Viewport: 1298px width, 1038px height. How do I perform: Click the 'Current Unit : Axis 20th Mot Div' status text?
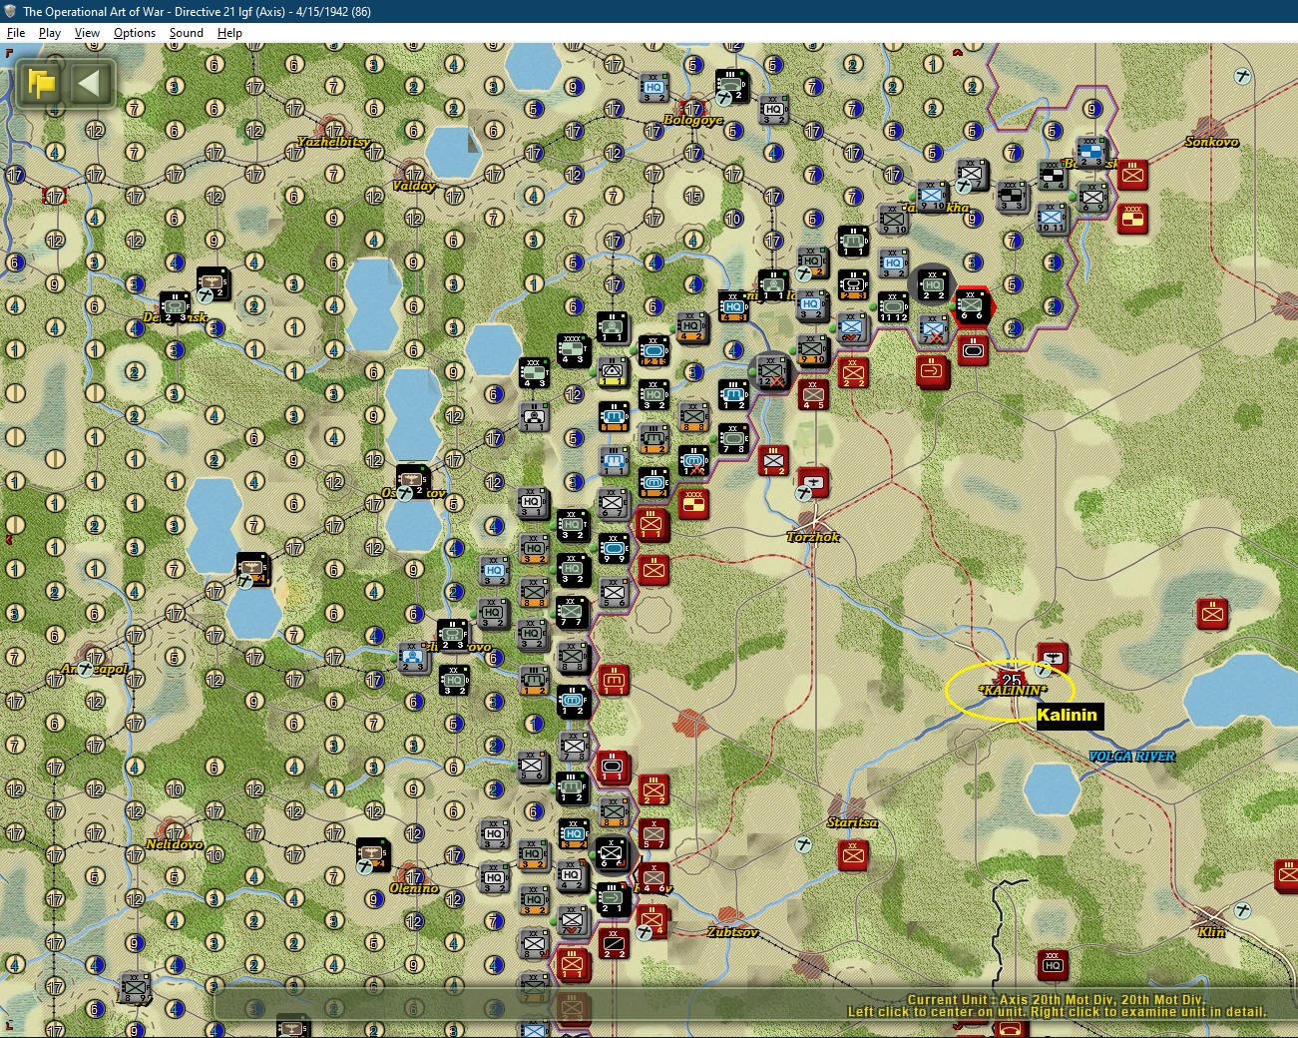tap(1057, 999)
